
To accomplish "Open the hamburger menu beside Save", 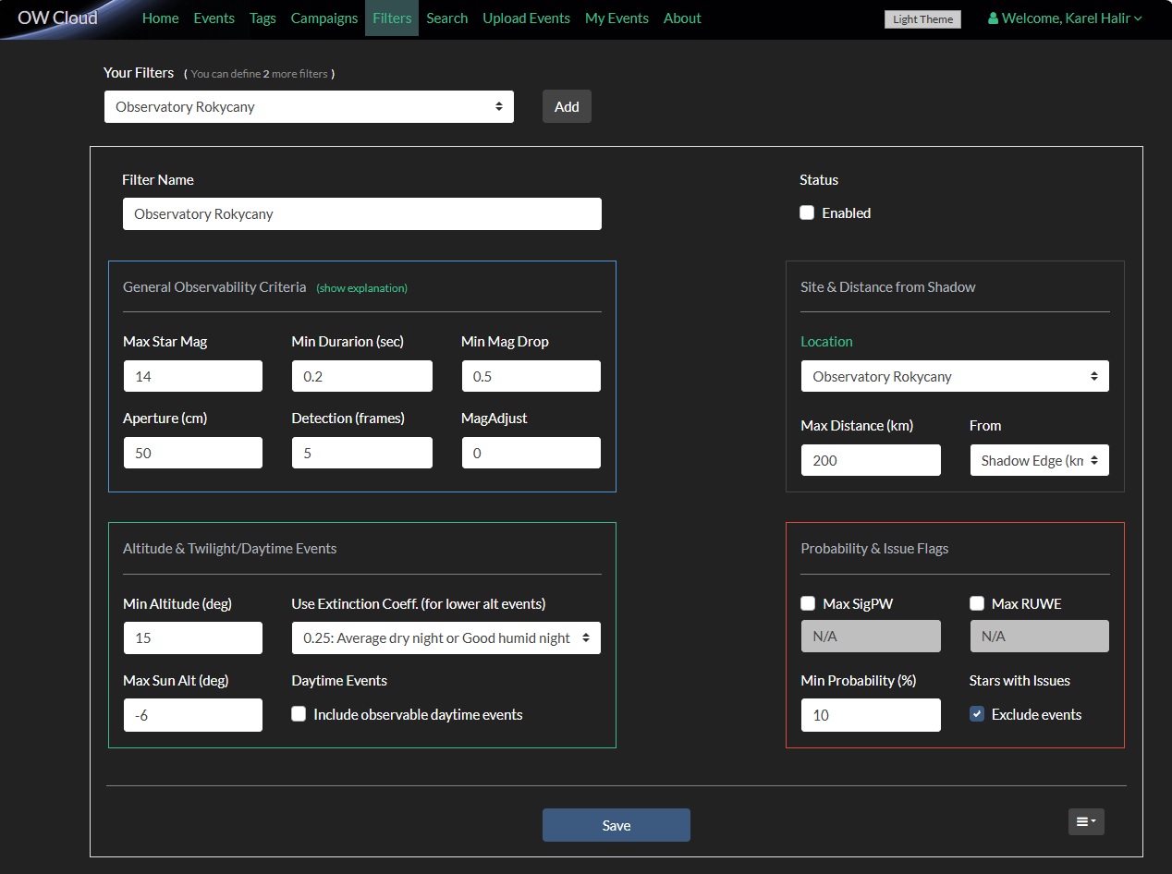I will tap(1085, 821).
